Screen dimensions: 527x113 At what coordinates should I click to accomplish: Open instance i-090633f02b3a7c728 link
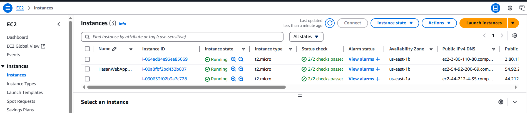tap(165, 79)
